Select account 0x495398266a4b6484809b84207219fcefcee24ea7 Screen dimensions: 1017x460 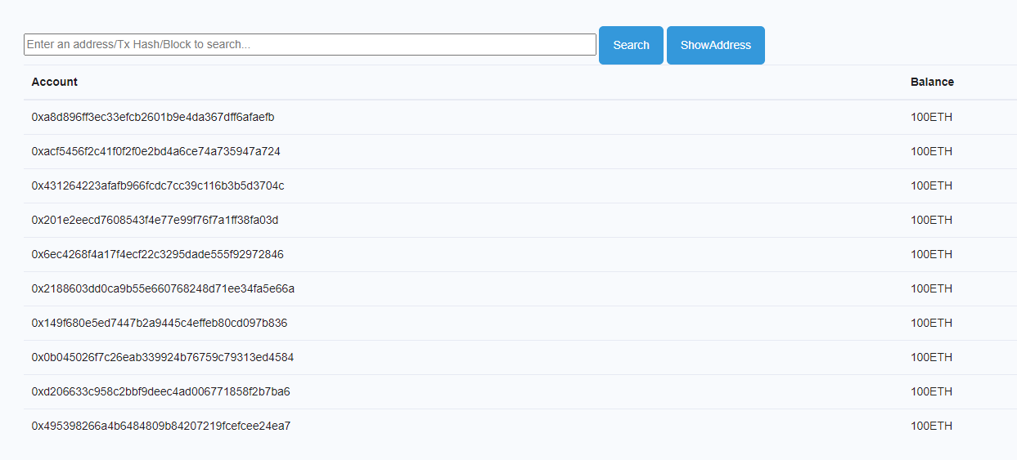click(161, 426)
